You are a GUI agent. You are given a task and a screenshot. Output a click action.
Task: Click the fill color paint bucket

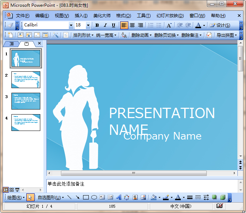click(153, 197)
